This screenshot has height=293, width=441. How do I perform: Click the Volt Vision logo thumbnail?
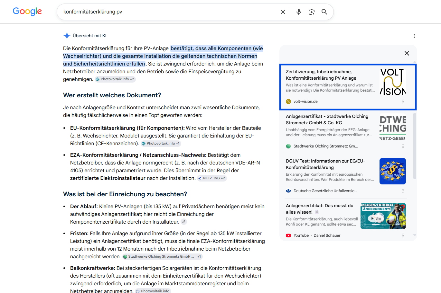point(393,82)
